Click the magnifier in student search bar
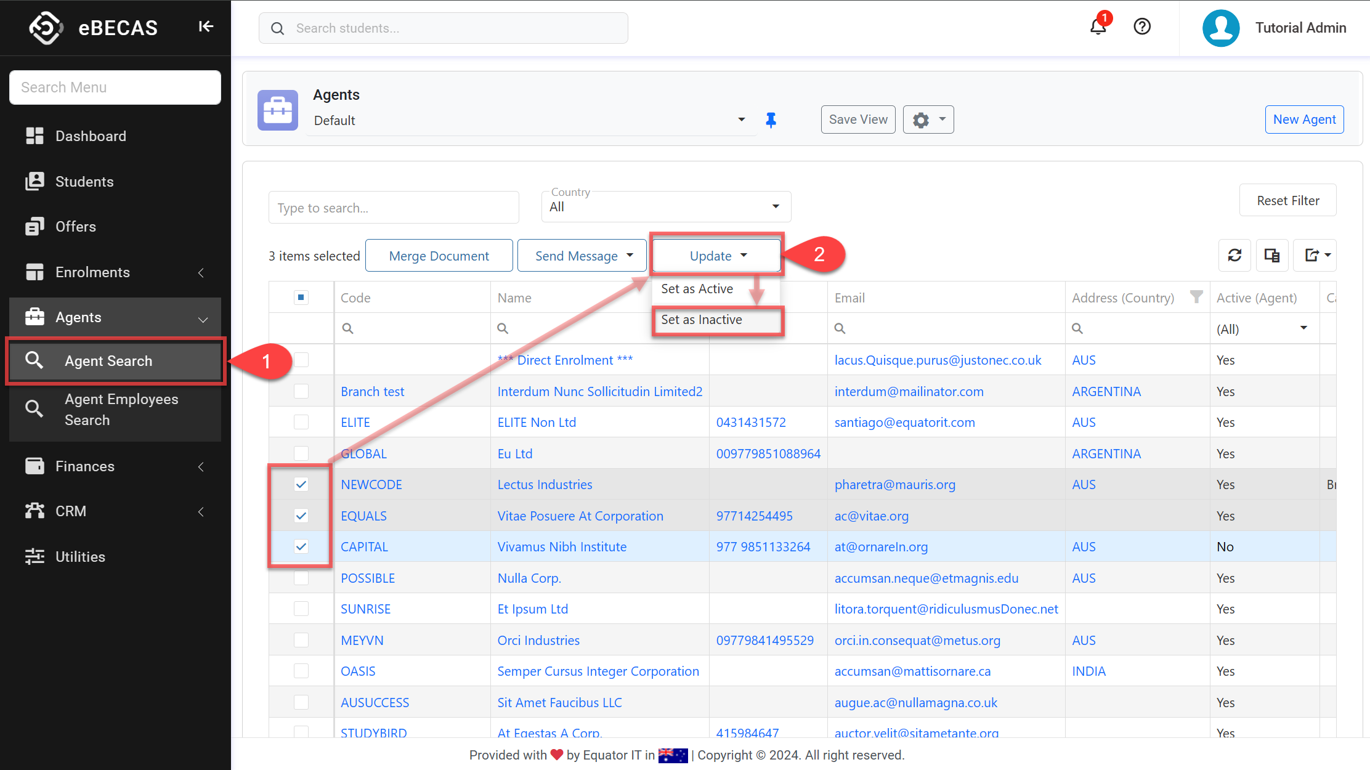This screenshot has width=1370, height=770. click(x=278, y=28)
